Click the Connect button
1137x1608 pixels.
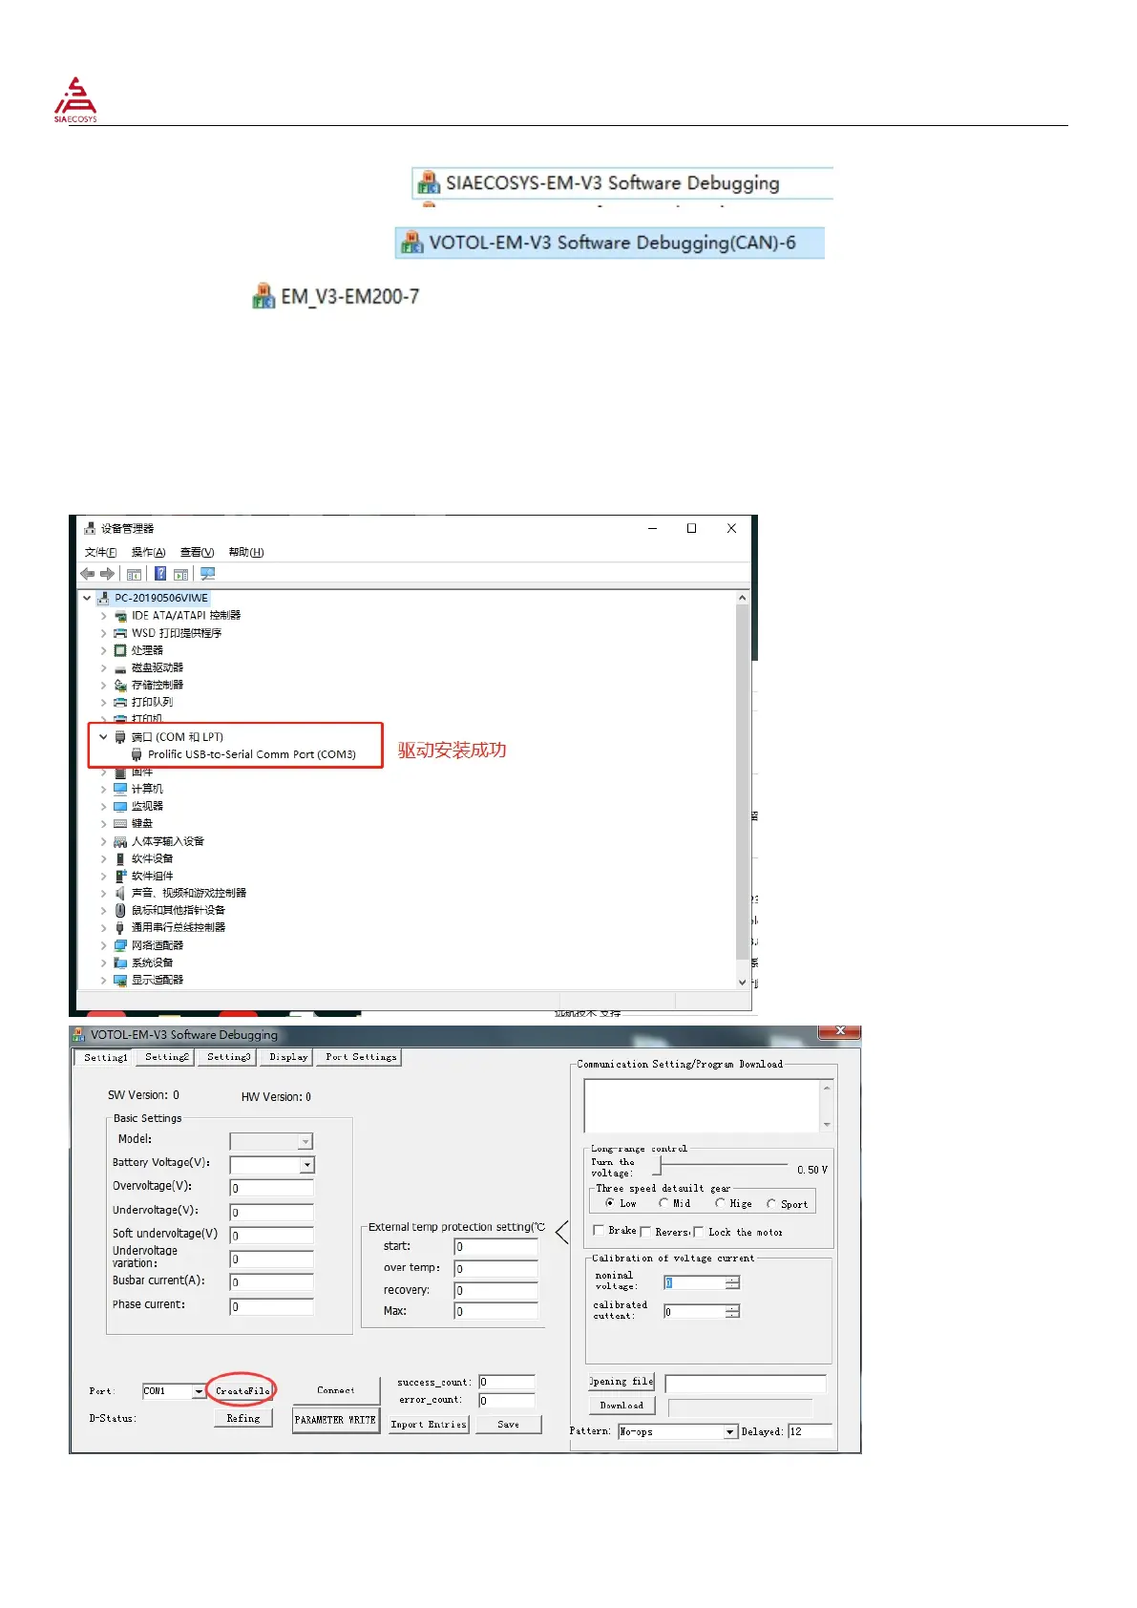(336, 1390)
